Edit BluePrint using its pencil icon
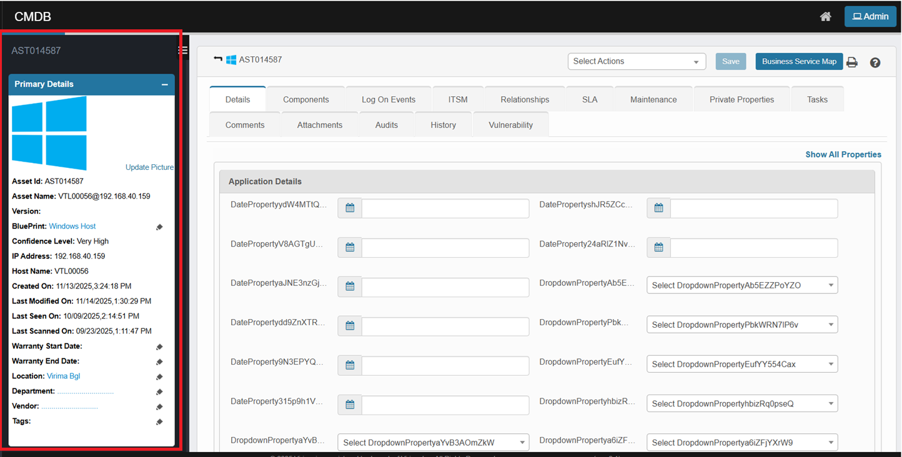 (x=159, y=227)
